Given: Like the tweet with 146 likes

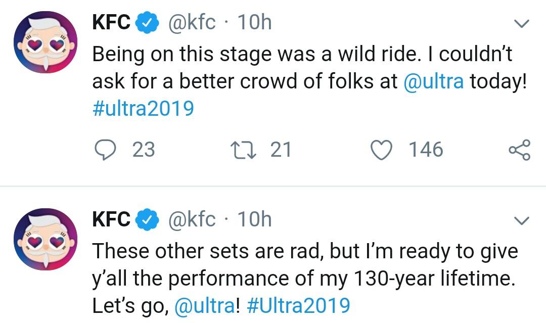Looking at the screenshot, I should [x=382, y=150].
